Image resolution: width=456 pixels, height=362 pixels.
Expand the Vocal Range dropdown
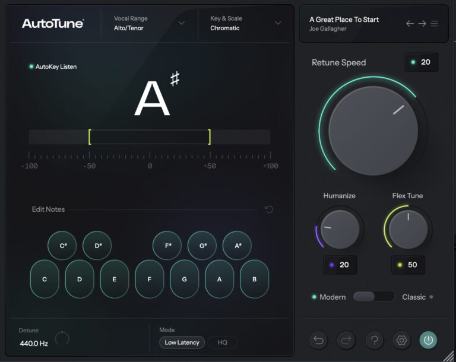tap(182, 23)
